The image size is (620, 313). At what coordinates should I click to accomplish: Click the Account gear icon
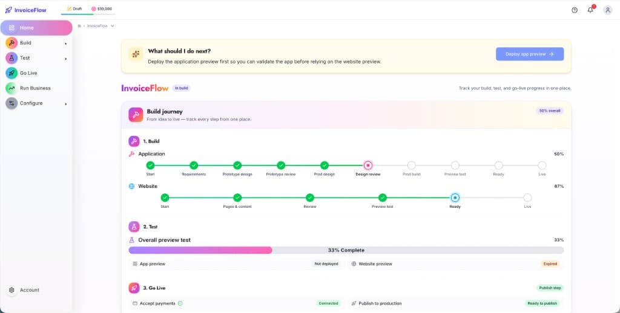pyautogui.click(x=12, y=290)
